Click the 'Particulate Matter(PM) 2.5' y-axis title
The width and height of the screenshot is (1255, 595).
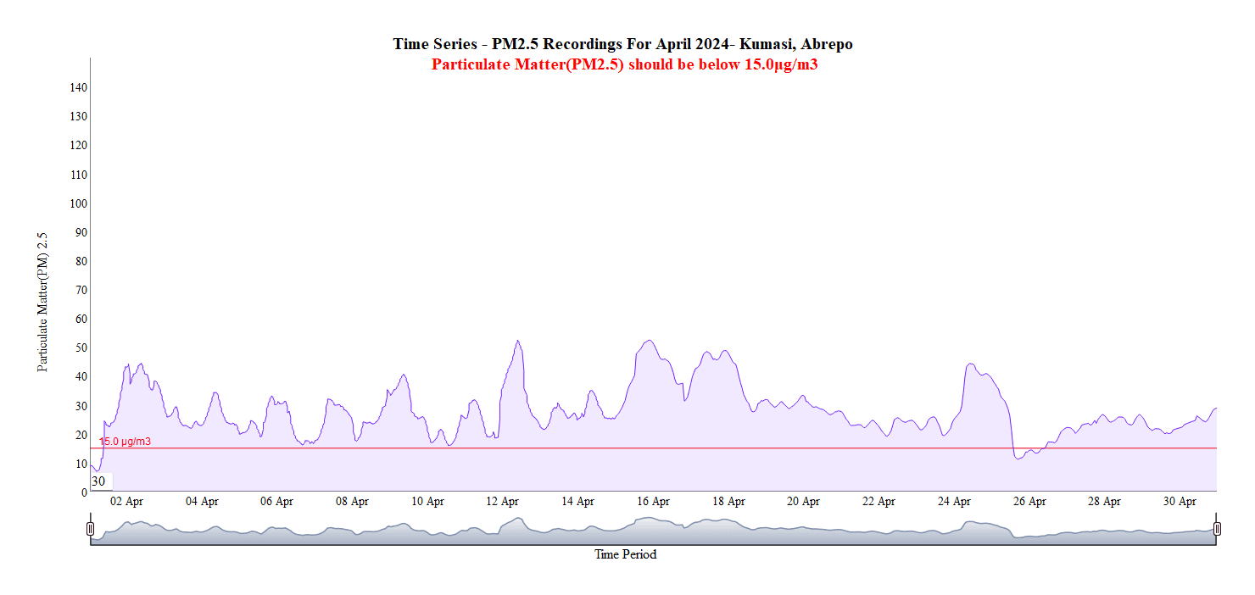(x=42, y=303)
